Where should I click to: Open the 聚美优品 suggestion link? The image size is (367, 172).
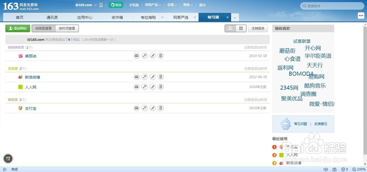[292, 98]
